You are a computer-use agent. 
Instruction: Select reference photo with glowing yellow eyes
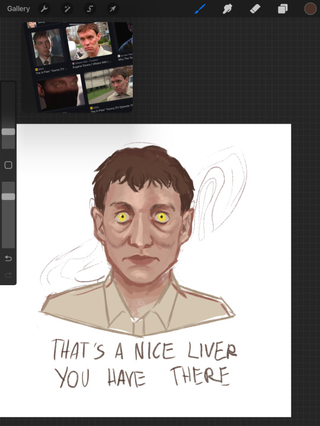[60, 92]
